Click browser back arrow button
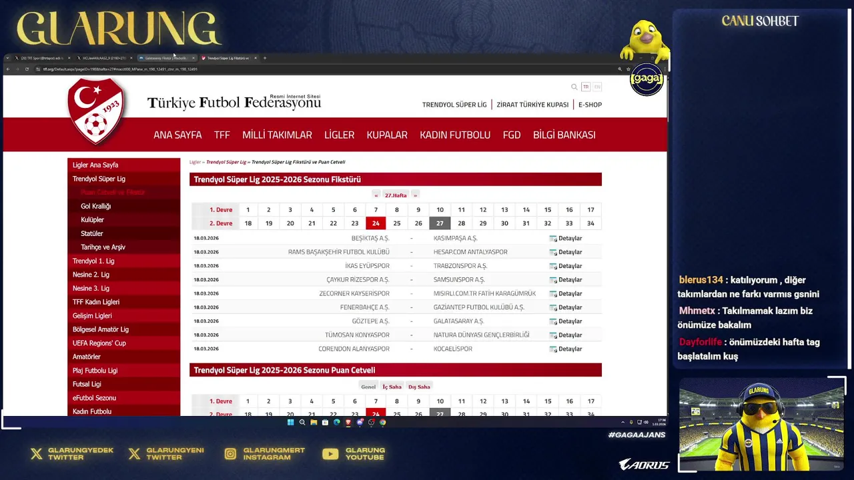This screenshot has width=854, height=480. coord(8,69)
